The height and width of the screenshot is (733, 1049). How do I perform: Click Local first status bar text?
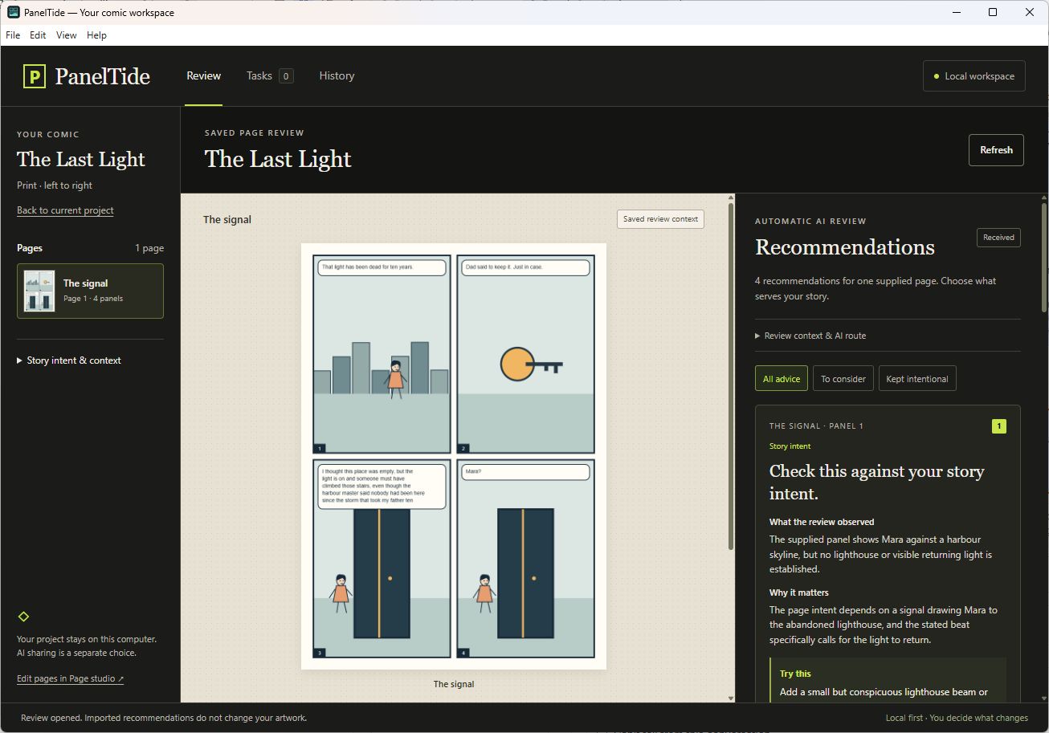pyautogui.click(x=957, y=718)
